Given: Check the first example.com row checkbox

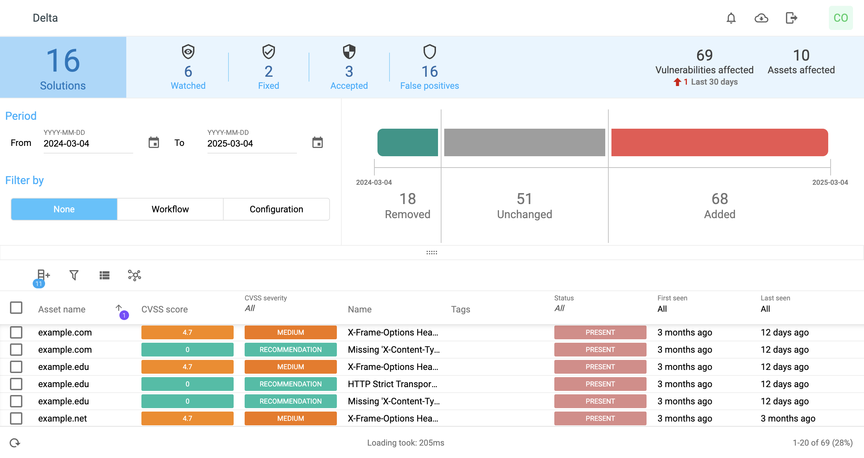Looking at the screenshot, I should click(x=16, y=332).
